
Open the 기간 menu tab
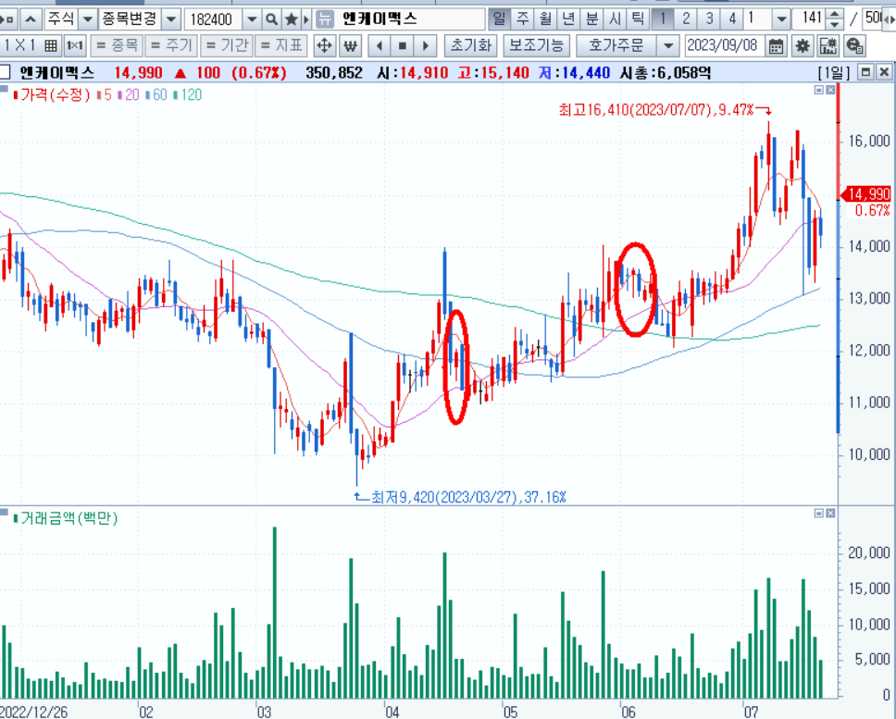coord(227,45)
